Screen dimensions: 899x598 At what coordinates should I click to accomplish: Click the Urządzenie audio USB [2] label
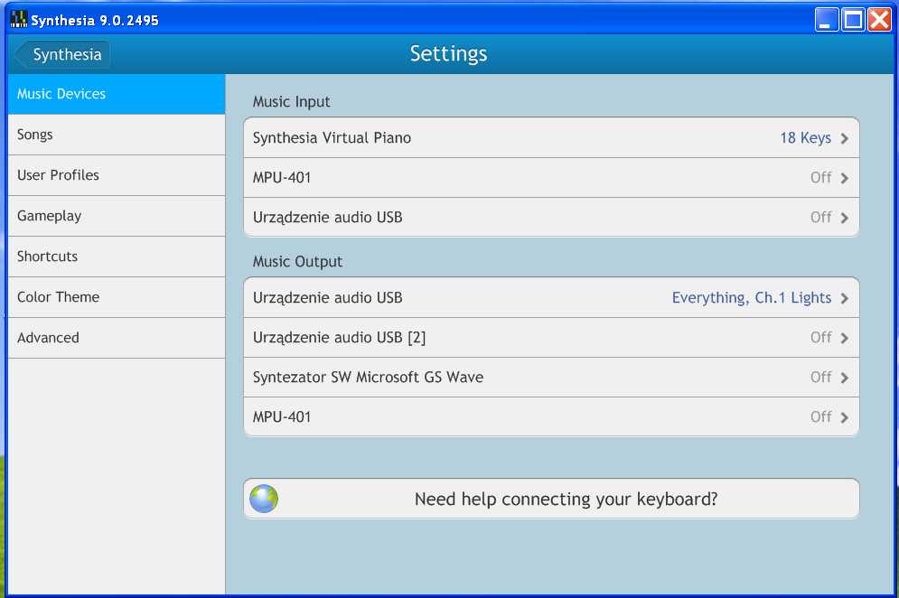tap(340, 338)
